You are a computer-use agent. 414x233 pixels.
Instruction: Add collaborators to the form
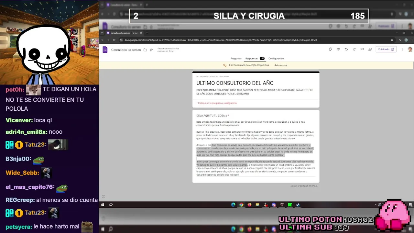(x=370, y=49)
